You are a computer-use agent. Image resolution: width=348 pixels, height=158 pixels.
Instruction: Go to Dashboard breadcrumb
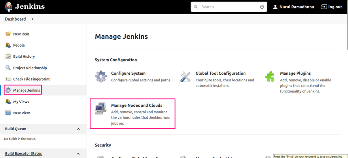15,19
